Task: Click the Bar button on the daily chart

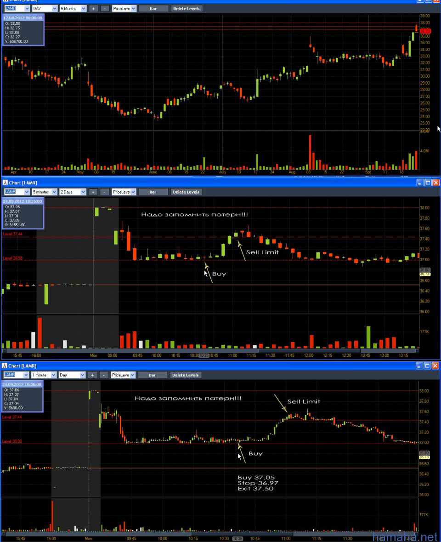Action: [x=153, y=9]
